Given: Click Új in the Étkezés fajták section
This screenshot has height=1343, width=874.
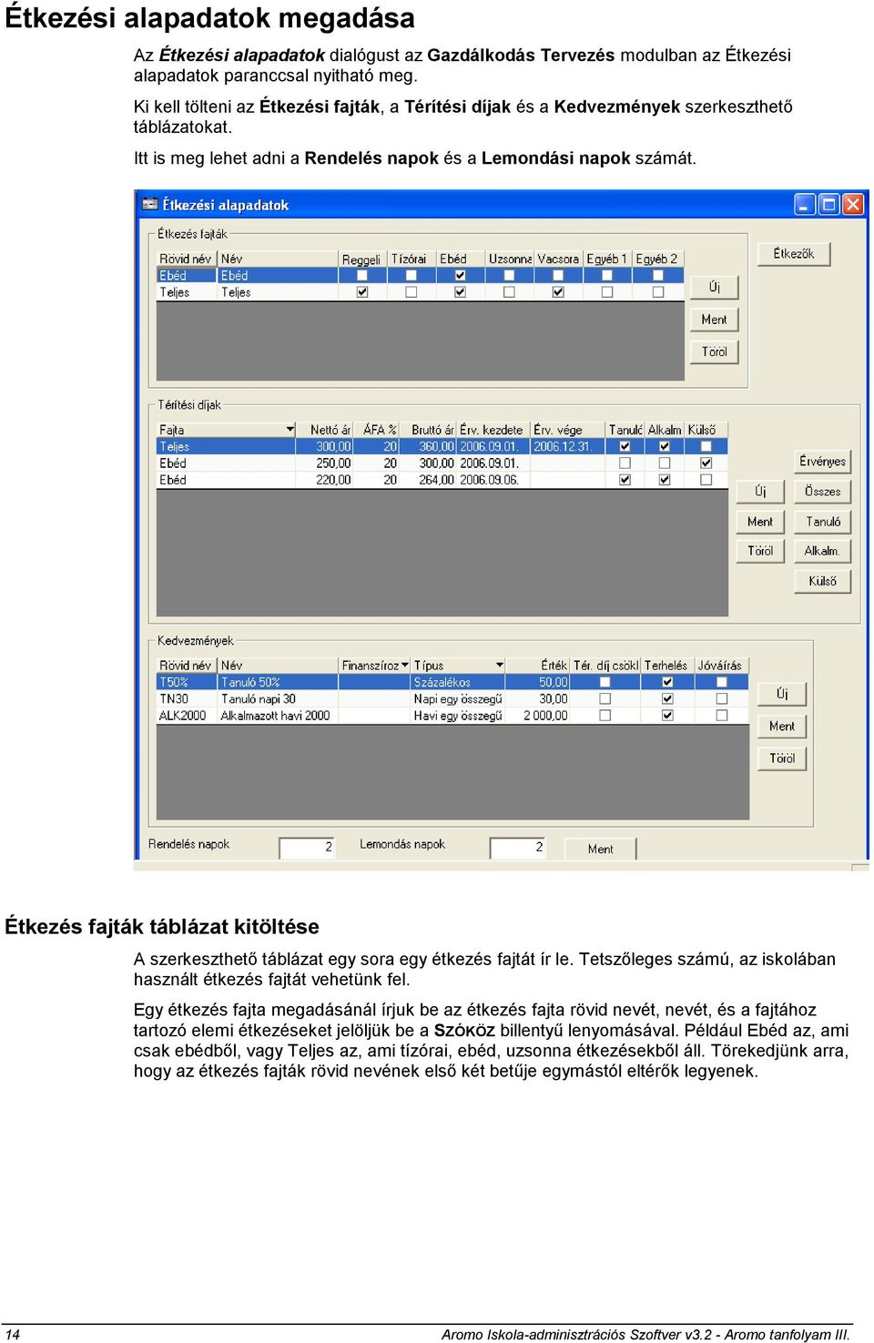Looking at the screenshot, I should click(x=715, y=287).
